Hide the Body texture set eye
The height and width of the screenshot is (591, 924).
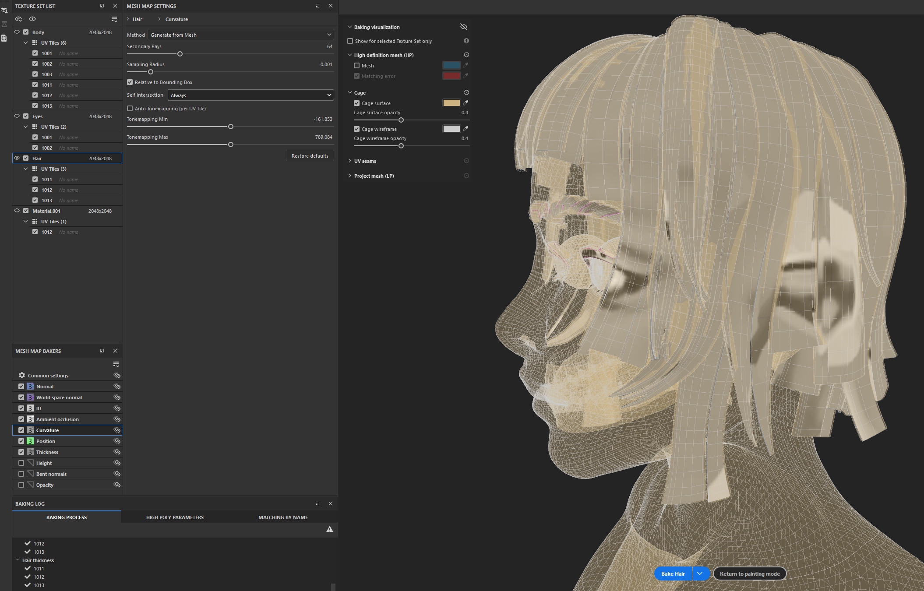click(17, 32)
